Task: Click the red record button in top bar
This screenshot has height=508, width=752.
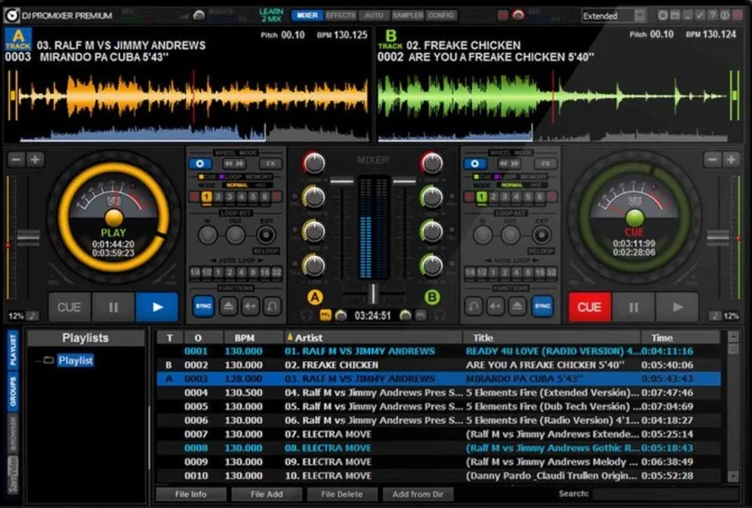Action: click(x=503, y=15)
